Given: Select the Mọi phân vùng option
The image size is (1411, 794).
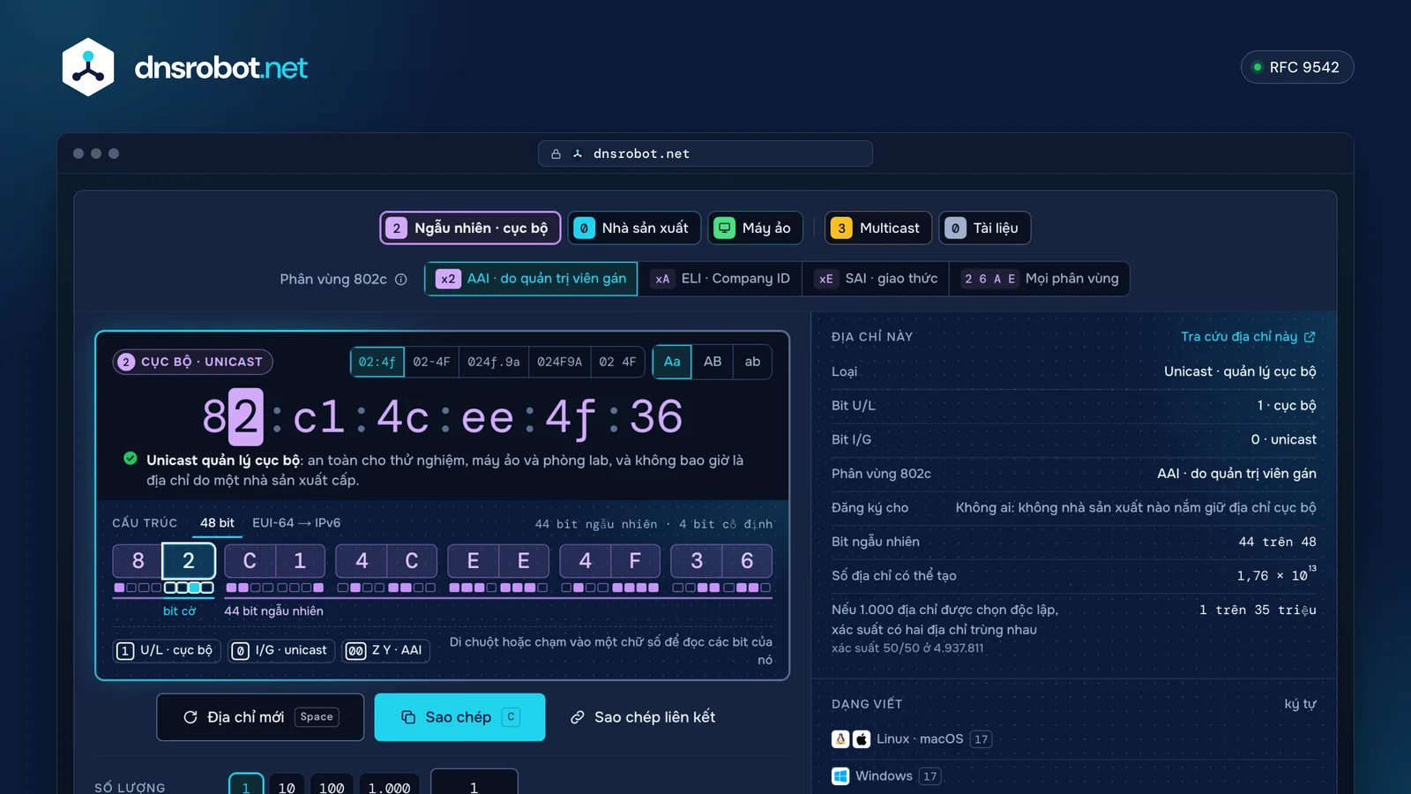Looking at the screenshot, I should [x=1040, y=279].
